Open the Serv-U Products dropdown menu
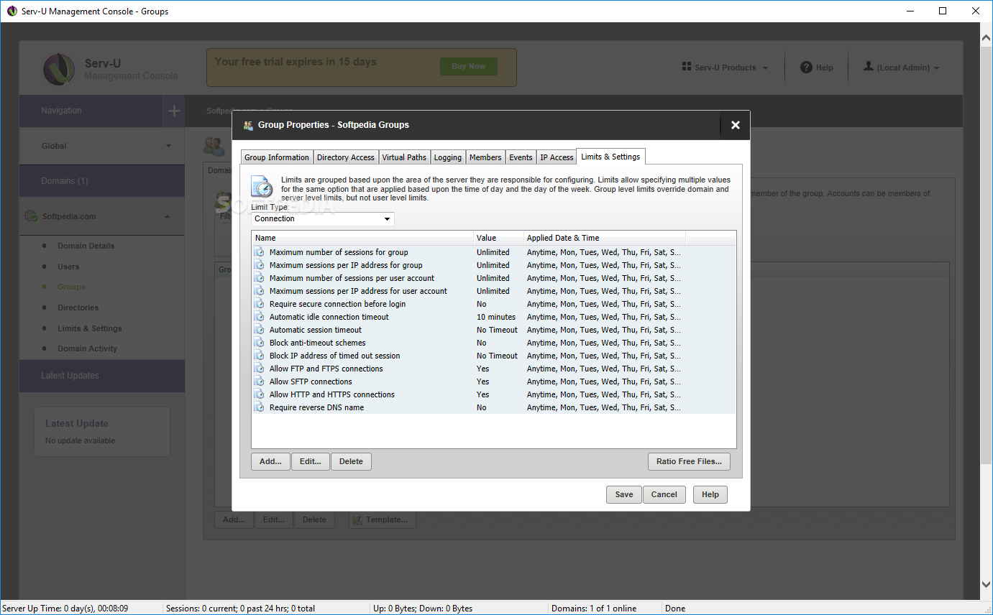Image resolution: width=993 pixels, height=615 pixels. click(x=726, y=68)
